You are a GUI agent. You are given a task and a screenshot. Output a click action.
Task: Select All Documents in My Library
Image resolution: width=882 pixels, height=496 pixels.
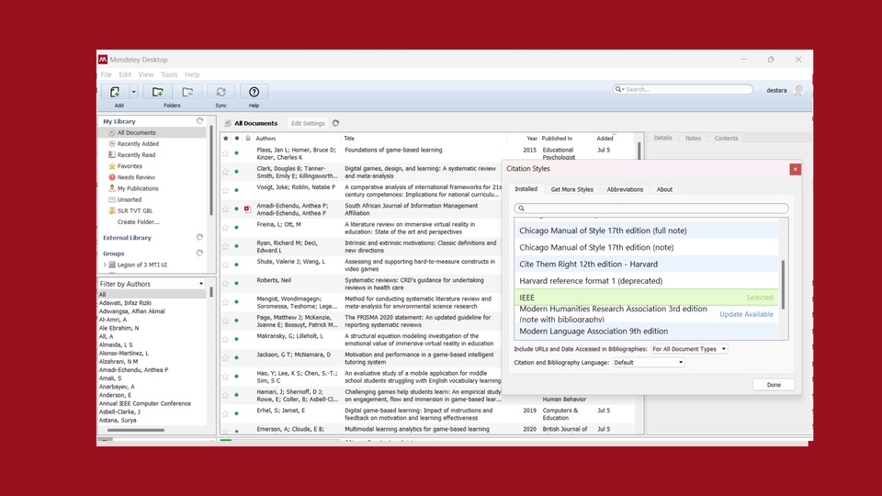point(136,132)
